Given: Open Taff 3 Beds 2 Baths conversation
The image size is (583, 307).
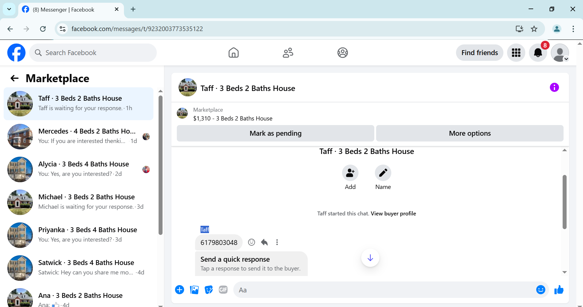Looking at the screenshot, I should pos(78,104).
